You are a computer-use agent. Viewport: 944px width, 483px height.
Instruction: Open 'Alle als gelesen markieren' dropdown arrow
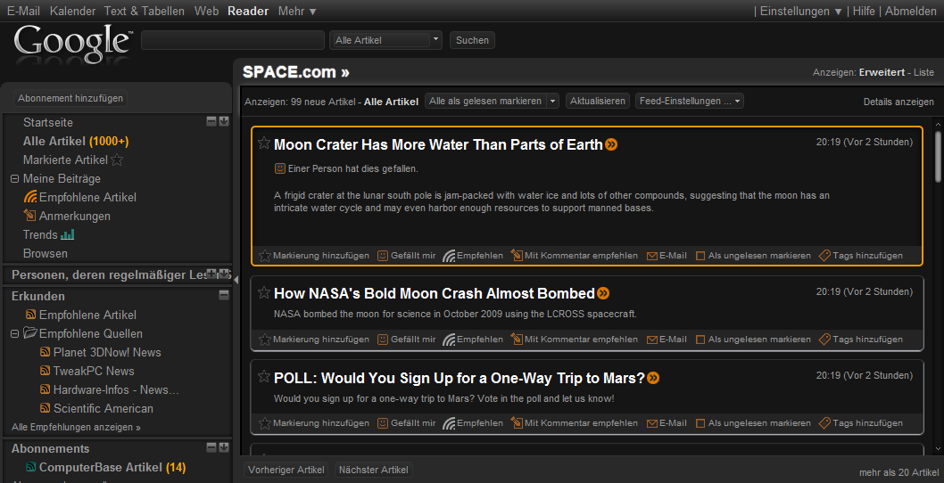552,101
